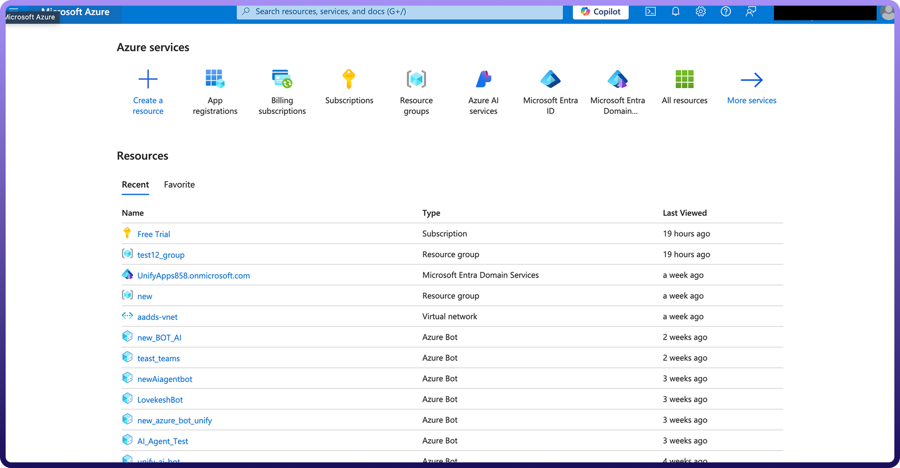Click the 'Virtual network' type cell
This screenshot has width=900, height=468.
tap(450, 317)
